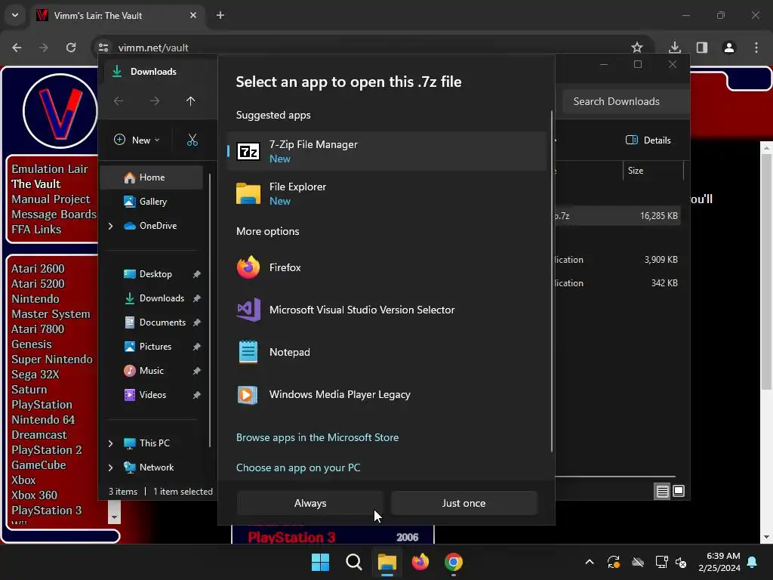This screenshot has height=580, width=773.
Task: Click the Cut scissors icon
Action: click(192, 140)
